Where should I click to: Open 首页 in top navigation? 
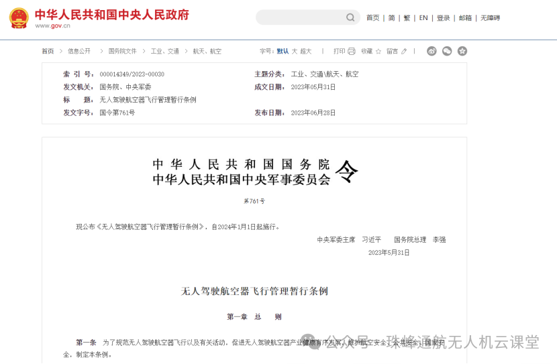click(x=372, y=17)
